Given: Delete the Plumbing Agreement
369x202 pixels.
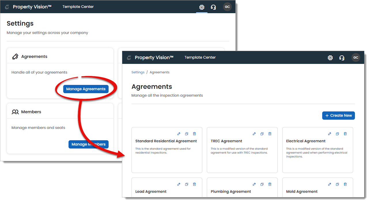Looking at the screenshot, I should [x=270, y=184].
